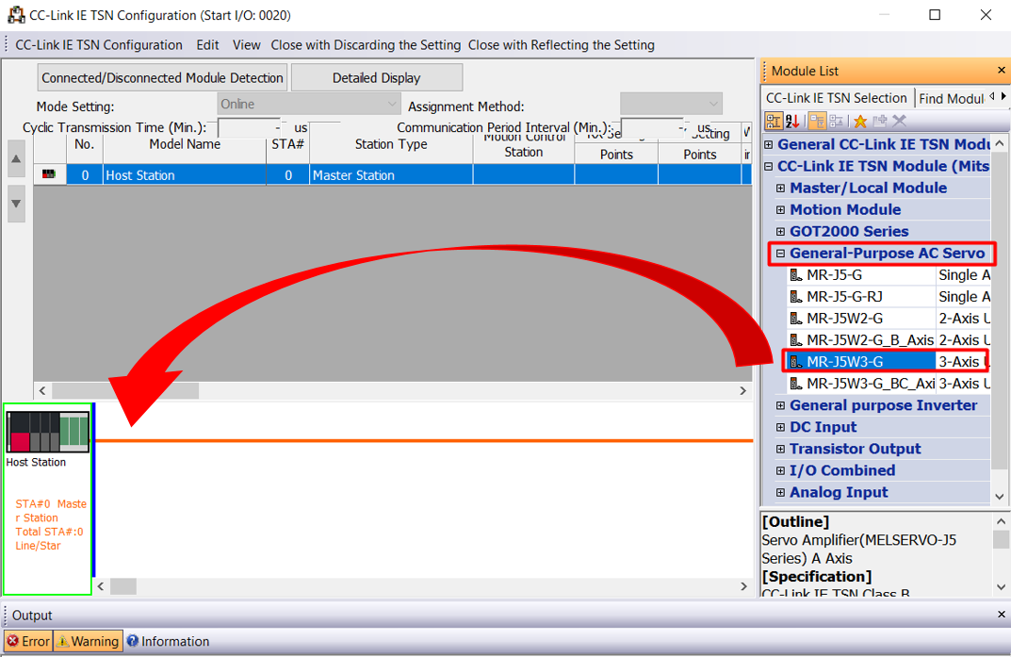Viewport: 1011px width, 657px height.
Task: Click the add-to-favorites plus icon
Action: pos(879,121)
